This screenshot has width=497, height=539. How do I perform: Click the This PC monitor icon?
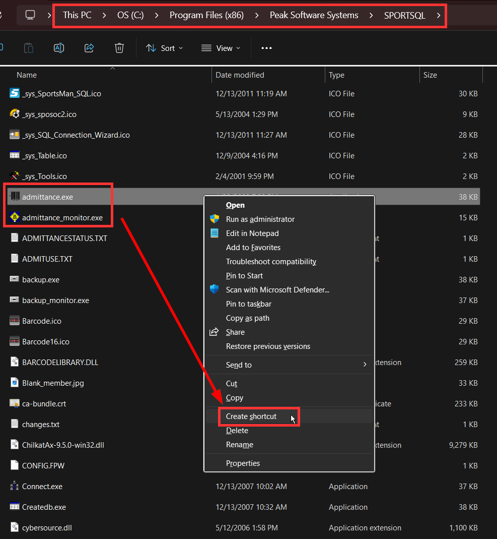[31, 15]
